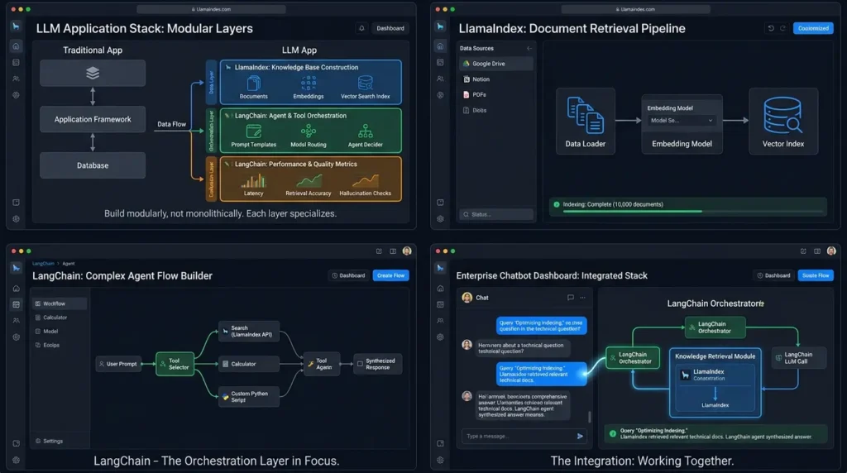
Task: Click the redo icon in Retrieval Pipeline window
Action: point(782,28)
